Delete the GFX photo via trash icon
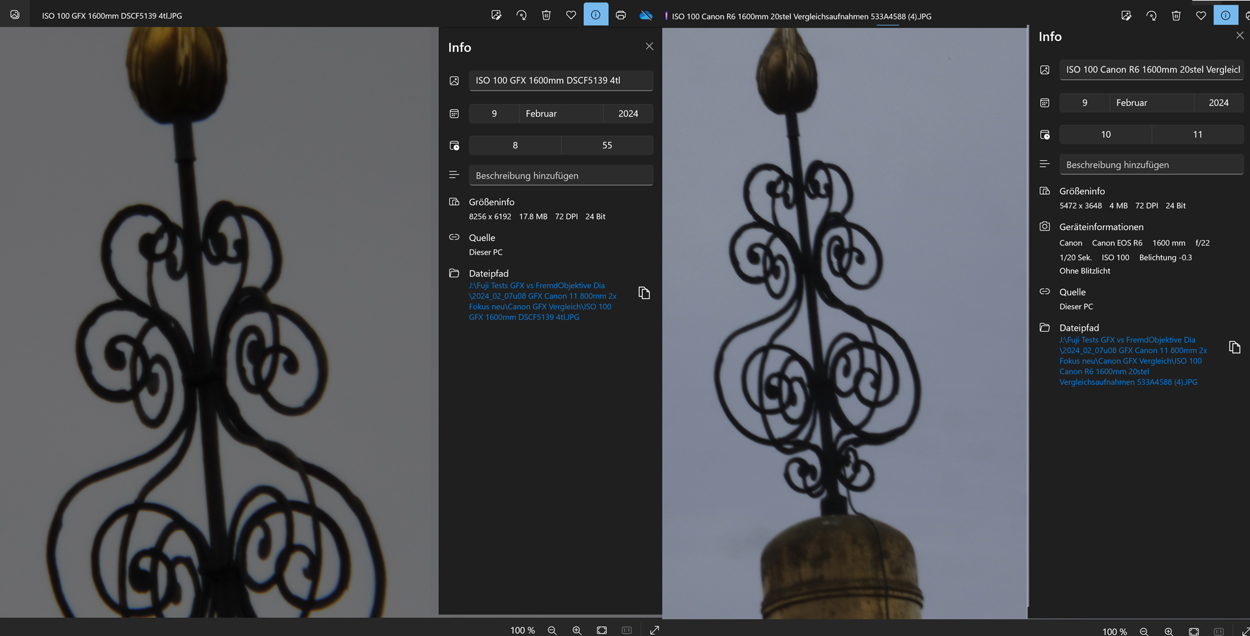 click(x=546, y=15)
